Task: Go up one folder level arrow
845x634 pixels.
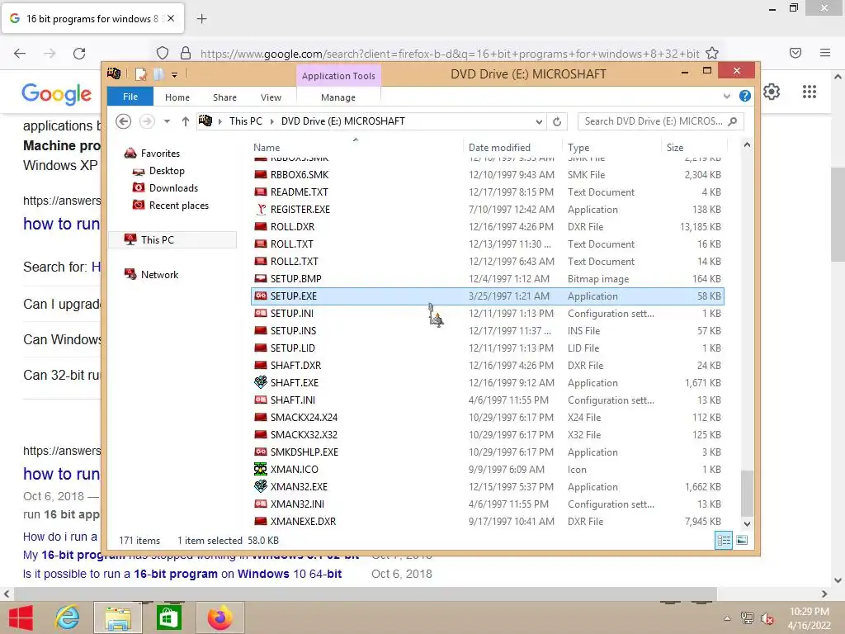Action: pos(186,121)
